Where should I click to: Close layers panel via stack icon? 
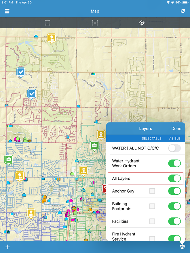[x=182, y=247]
